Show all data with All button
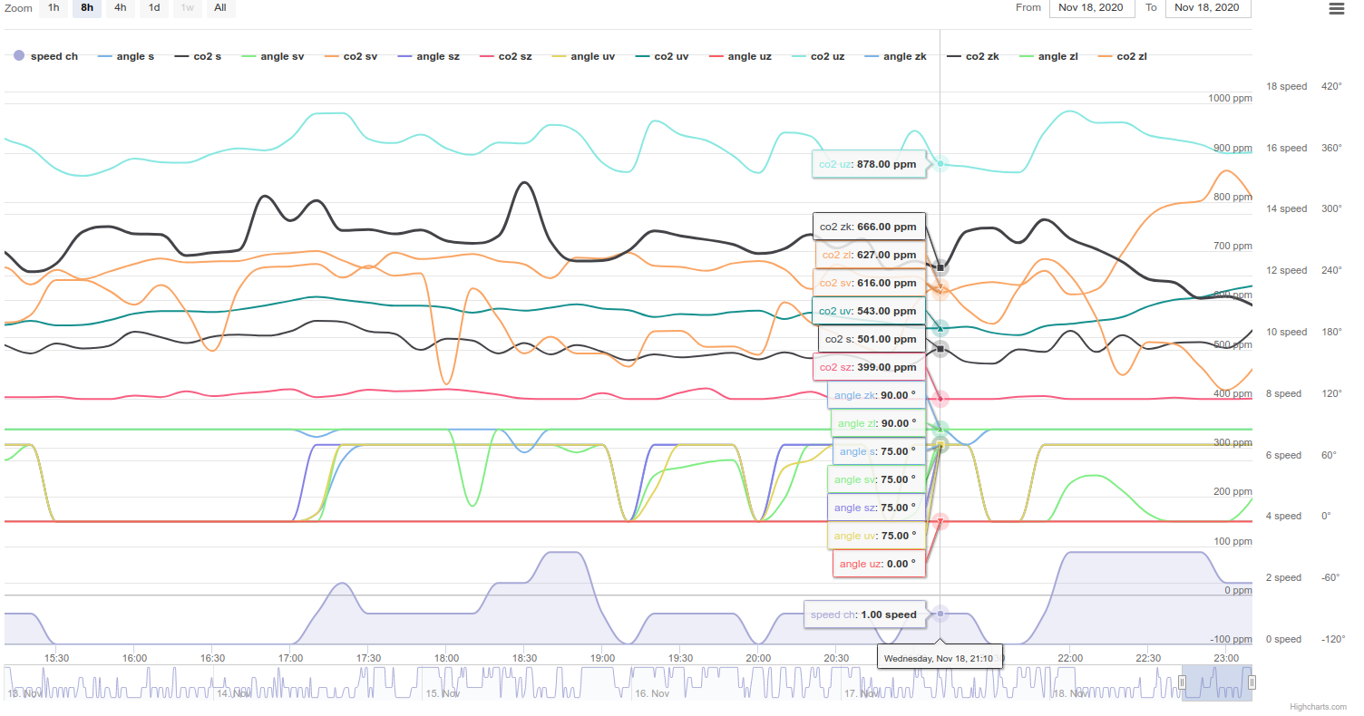The image size is (1364, 716). (220, 7)
